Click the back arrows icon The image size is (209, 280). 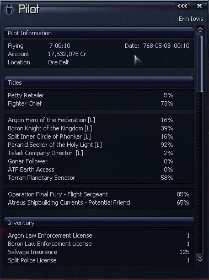pyautogui.click(x=182, y=6)
